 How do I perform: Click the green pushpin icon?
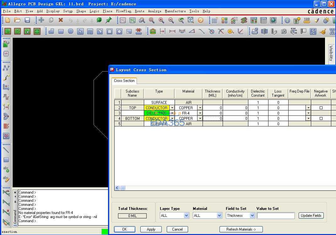click(109, 20)
